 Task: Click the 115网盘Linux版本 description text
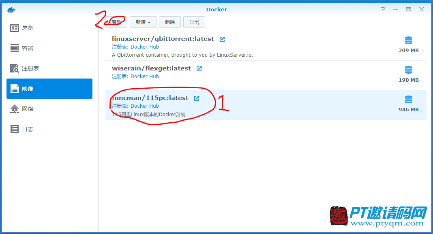pyautogui.click(x=148, y=115)
